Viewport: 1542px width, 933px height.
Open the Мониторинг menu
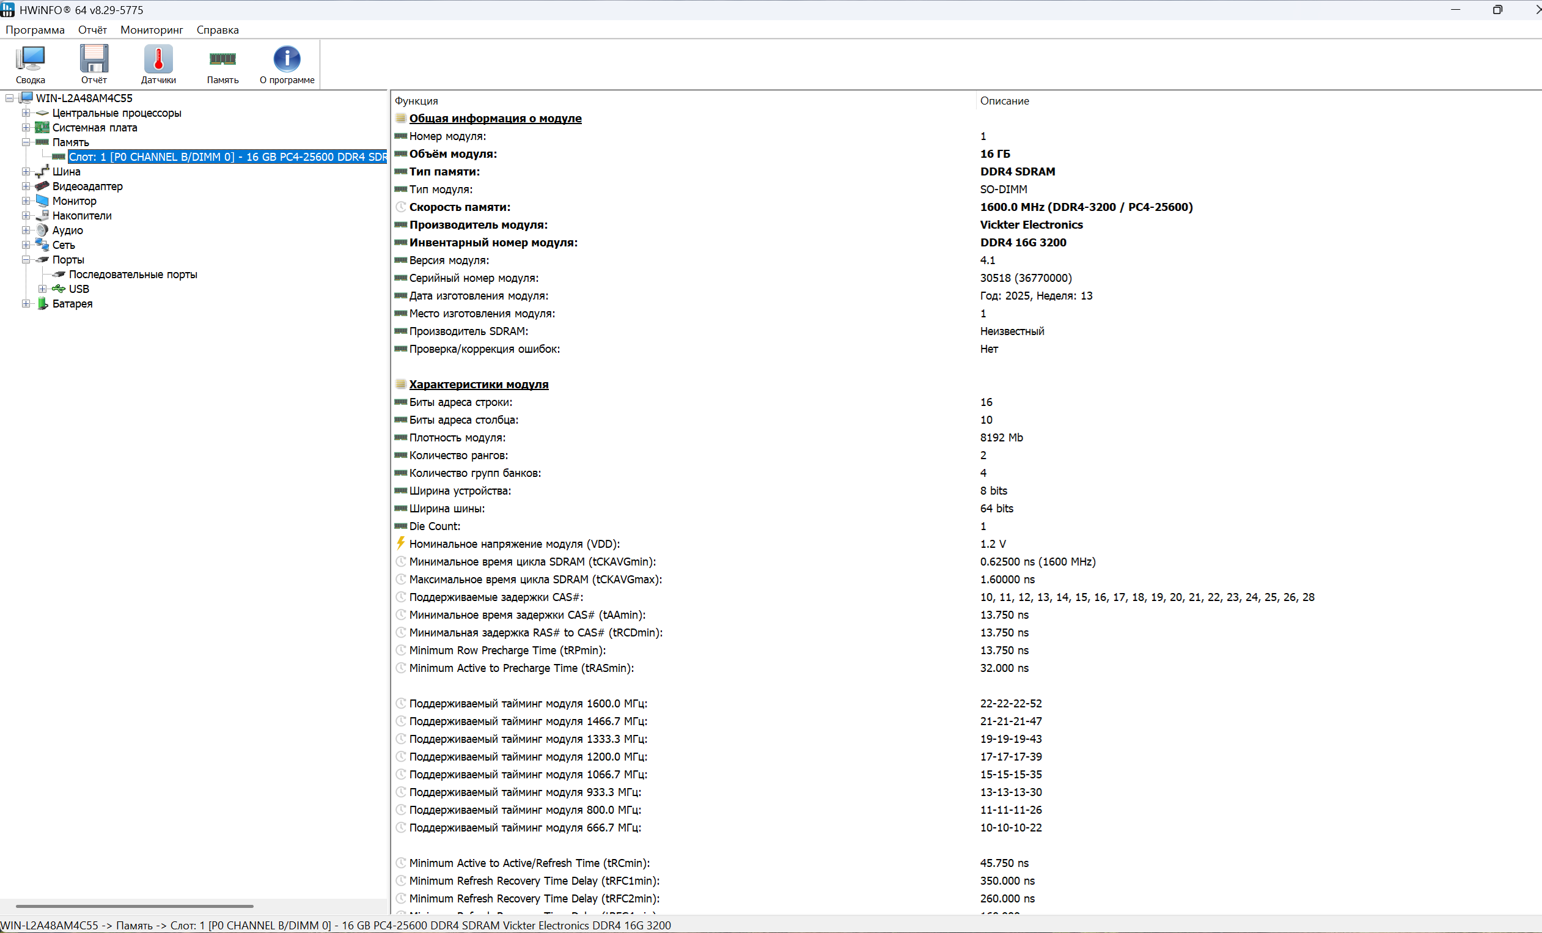tap(152, 30)
